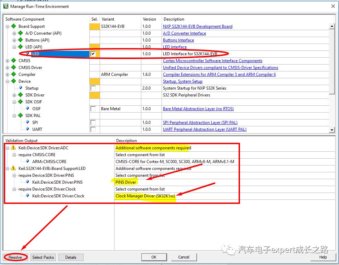The width and height of the screenshot is (339, 265).
Task: Click the Resolve button
Action: pos(15,257)
